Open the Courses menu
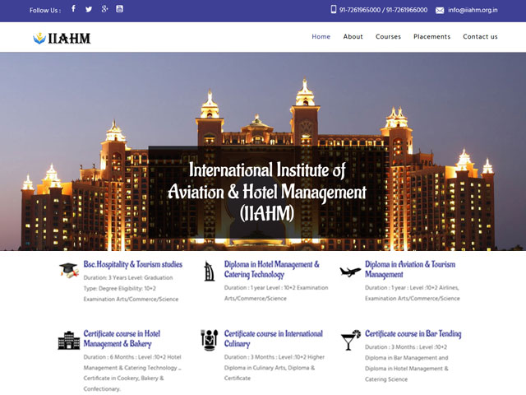The width and height of the screenshot is (526, 395). [x=388, y=36]
